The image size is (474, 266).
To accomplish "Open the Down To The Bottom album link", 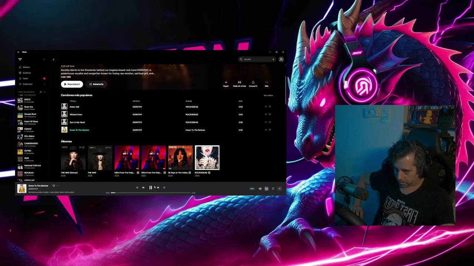I will tap(195, 130).
